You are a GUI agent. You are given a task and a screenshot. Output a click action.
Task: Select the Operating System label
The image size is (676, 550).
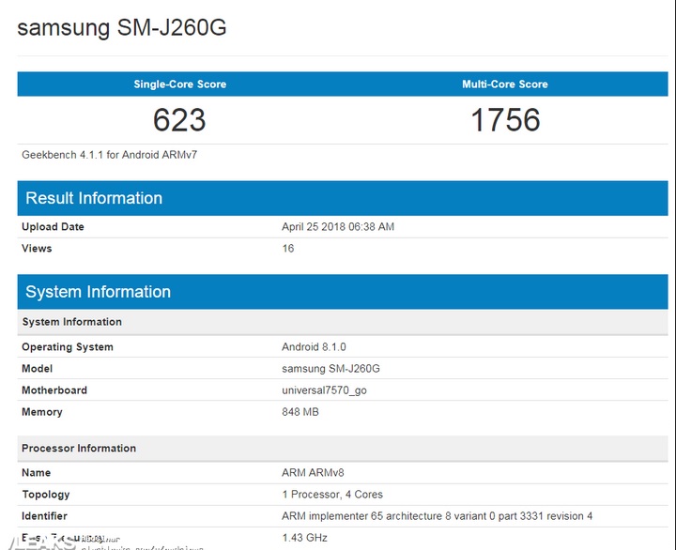pyautogui.click(x=68, y=347)
